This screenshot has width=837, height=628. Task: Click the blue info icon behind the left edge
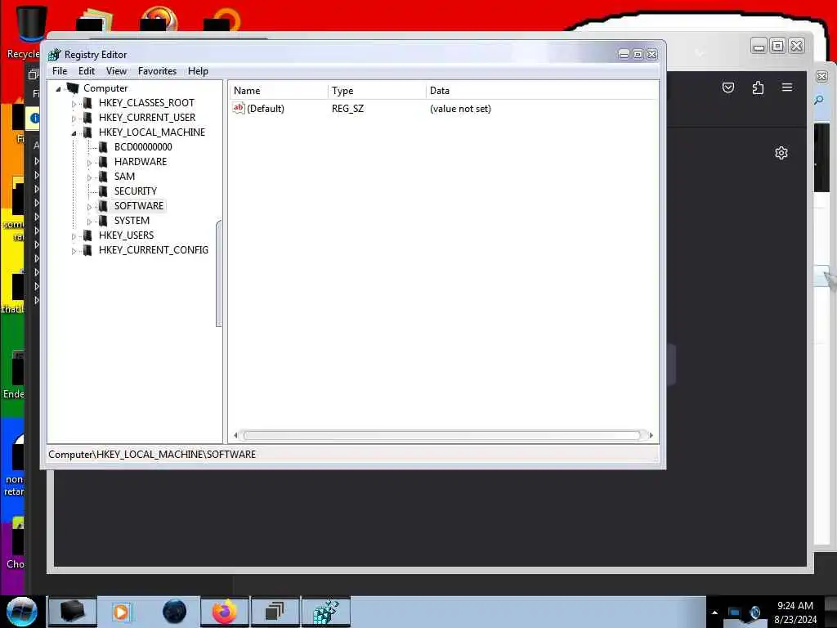coord(34,118)
